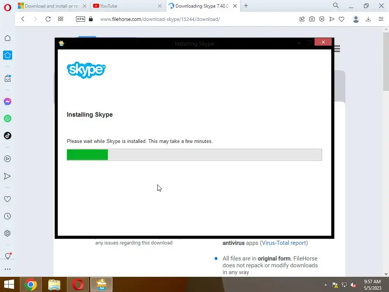Add page to bookmarks heart icon
This screenshot has height=292, width=389.
pos(342,19)
